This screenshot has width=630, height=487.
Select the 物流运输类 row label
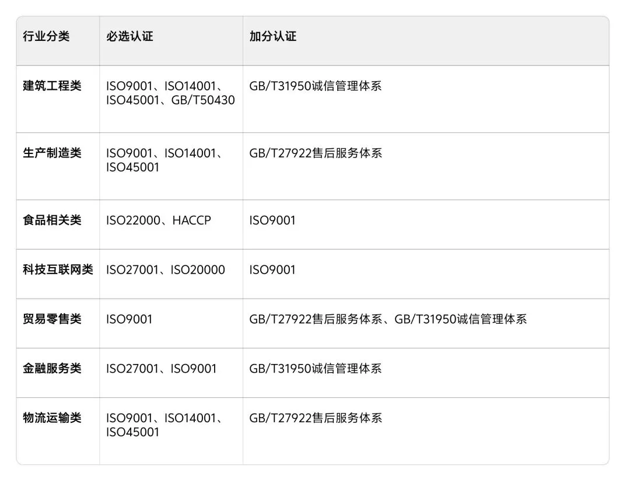(52, 418)
